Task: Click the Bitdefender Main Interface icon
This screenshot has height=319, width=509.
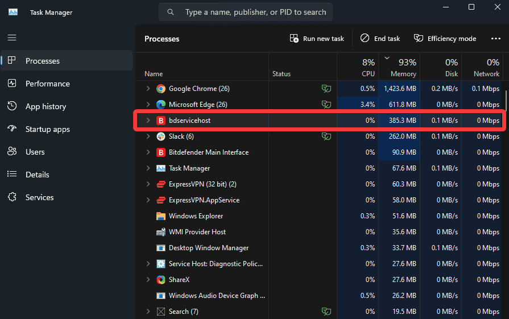Action: click(161, 152)
